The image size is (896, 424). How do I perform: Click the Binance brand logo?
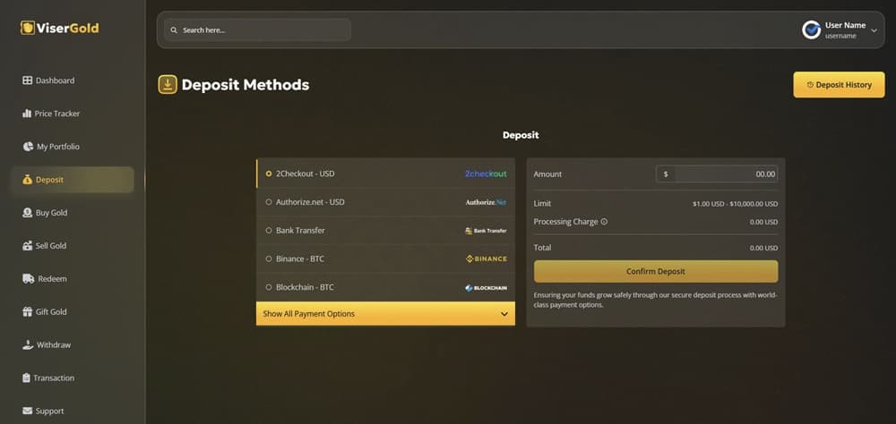[x=487, y=259]
